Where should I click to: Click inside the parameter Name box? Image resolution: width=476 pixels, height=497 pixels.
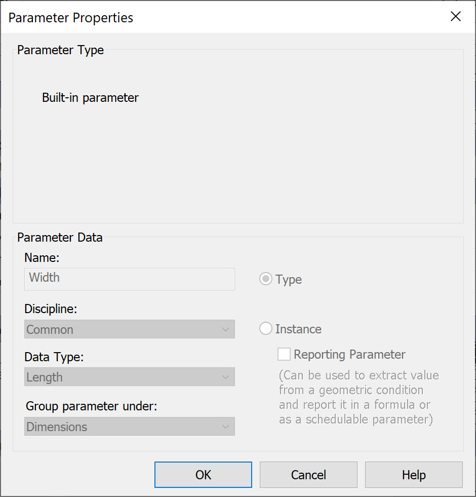pyautogui.click(x=129, y=279)
